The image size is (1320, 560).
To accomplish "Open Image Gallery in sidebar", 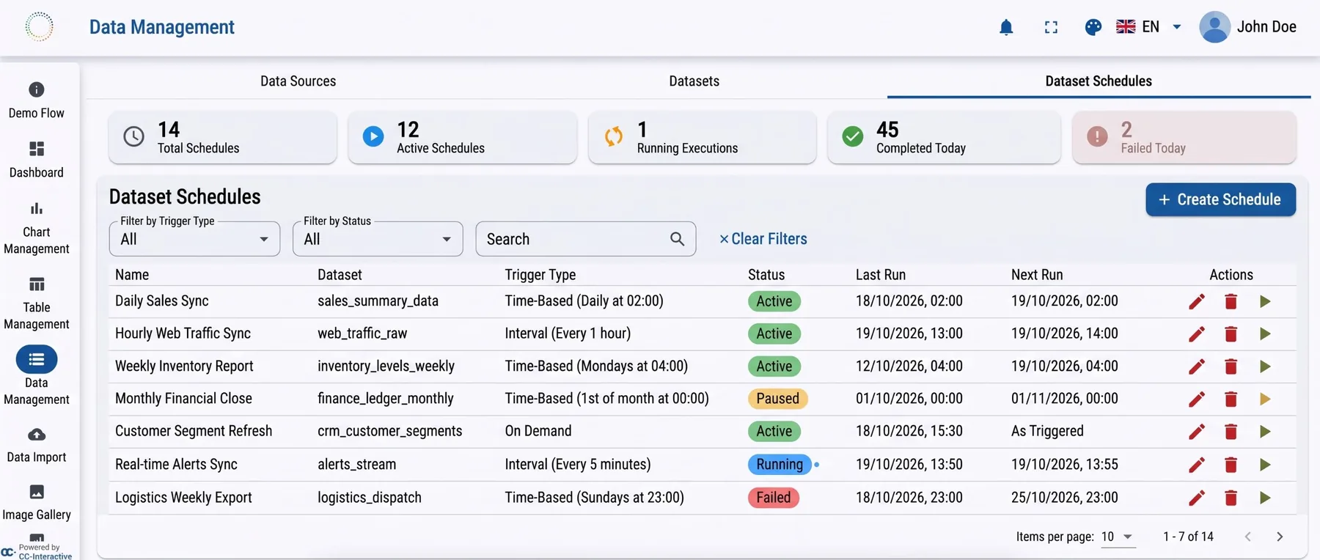I will [37, 502].
